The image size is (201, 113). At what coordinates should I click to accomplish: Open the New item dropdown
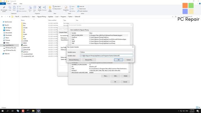pos(57,6)
